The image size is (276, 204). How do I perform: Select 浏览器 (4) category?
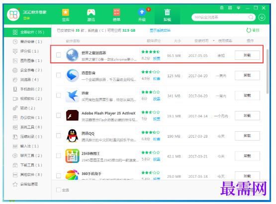28,80
